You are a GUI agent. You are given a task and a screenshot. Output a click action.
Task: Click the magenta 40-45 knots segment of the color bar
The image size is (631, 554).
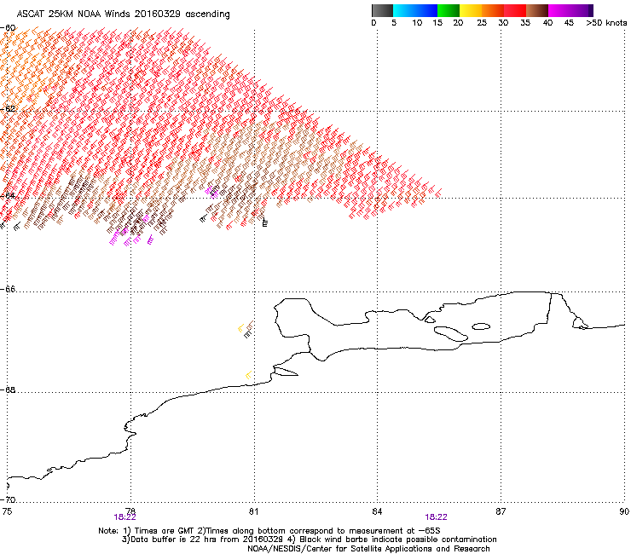[x=559, y=10]
